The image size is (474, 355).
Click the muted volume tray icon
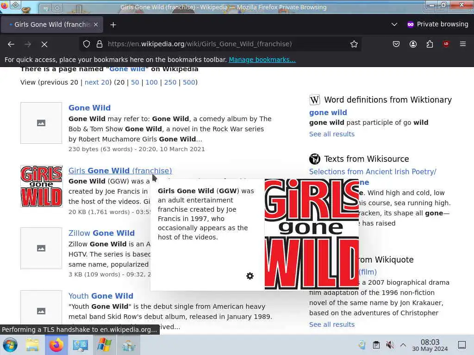point(390,345)
